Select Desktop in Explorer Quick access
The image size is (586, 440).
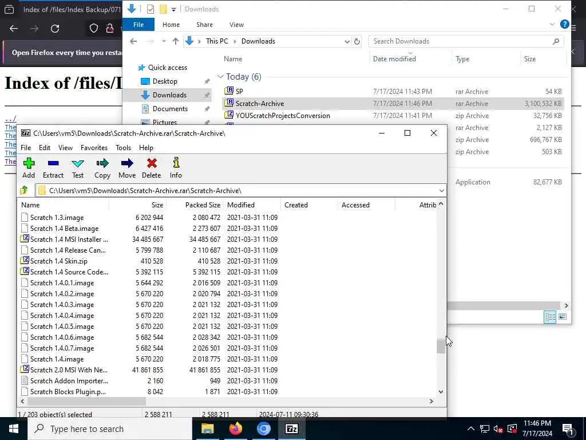coord(165,81)
